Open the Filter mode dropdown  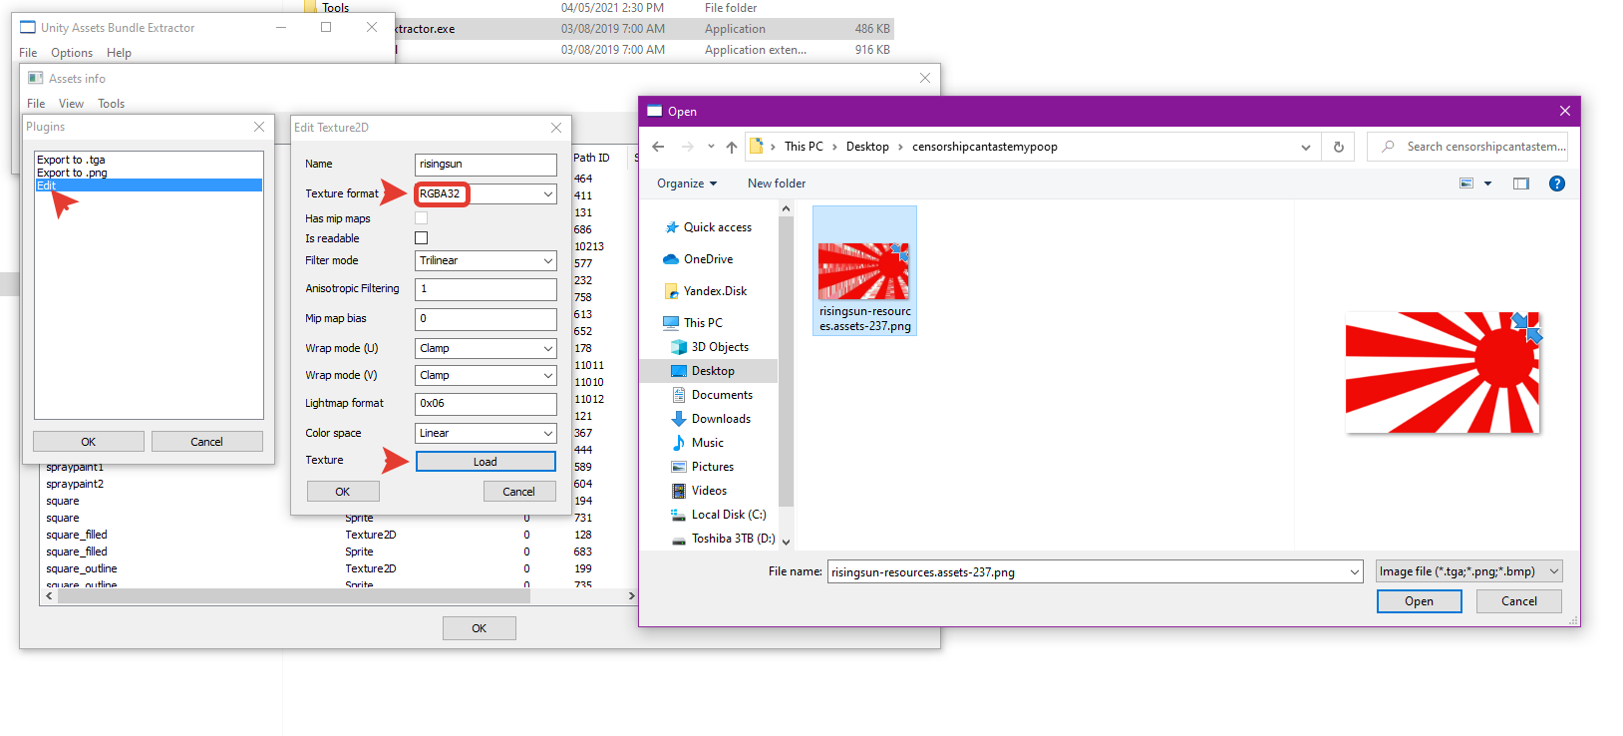pyautogui.click(x=548, y=260)
